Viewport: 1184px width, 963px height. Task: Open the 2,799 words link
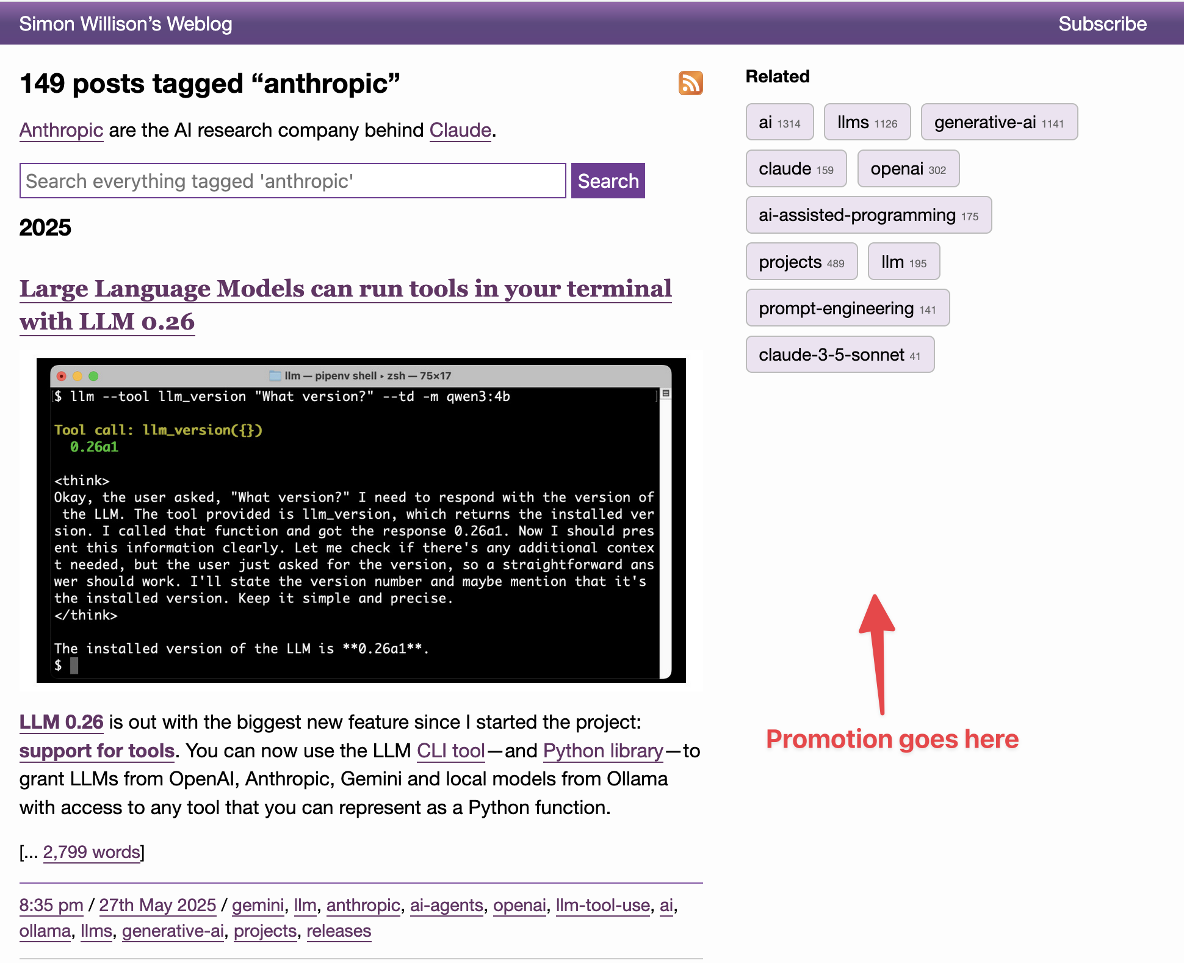(x=92, y=852)
